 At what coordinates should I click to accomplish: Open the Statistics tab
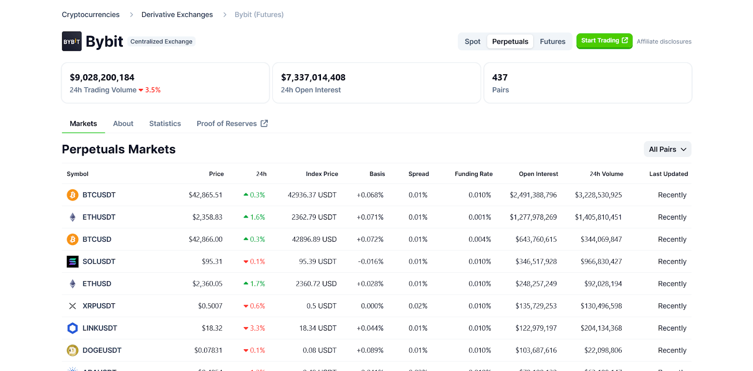pyautogui.click(x=165, y=124)
